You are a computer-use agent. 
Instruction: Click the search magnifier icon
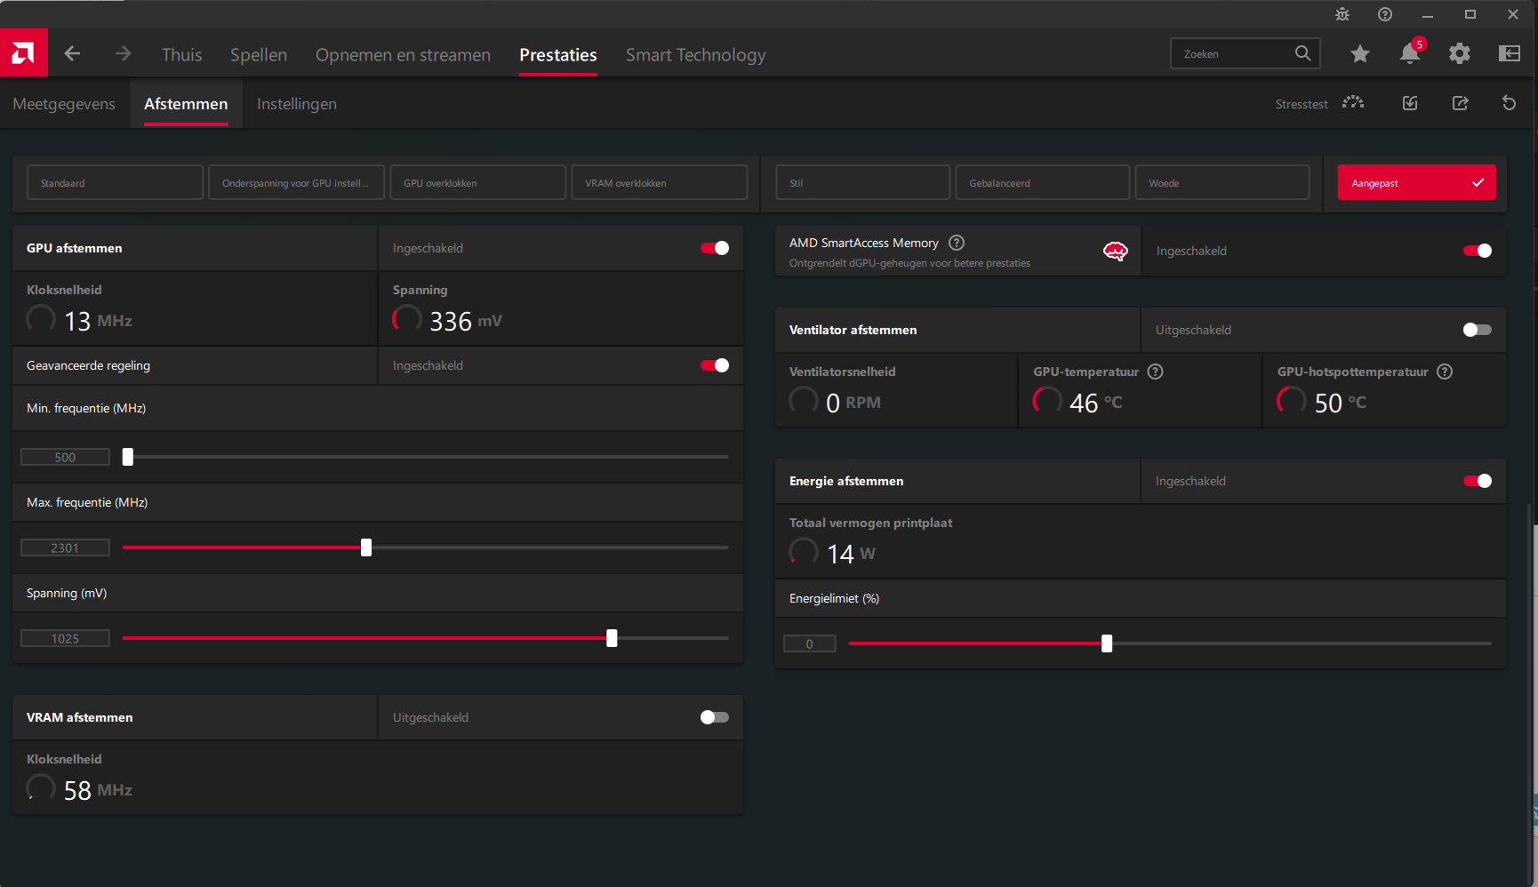[x=1302, y=53]
